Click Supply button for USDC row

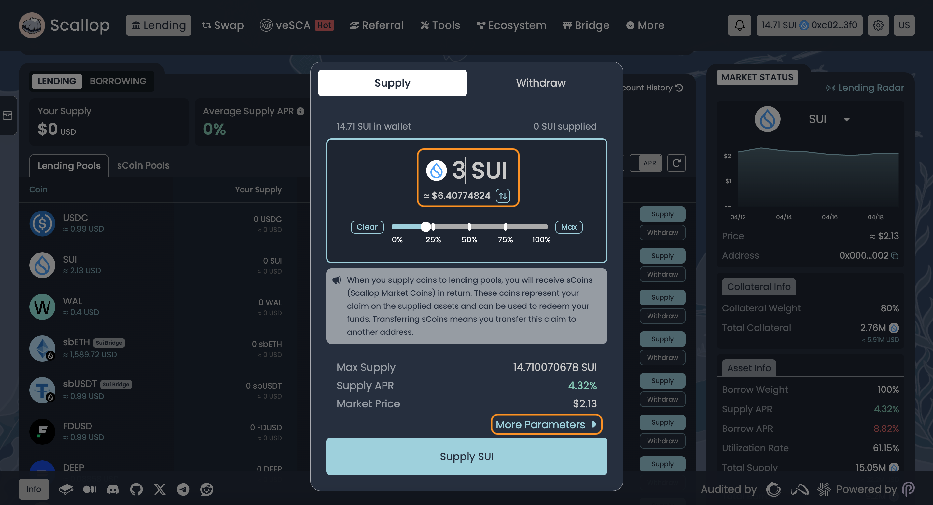[662, 214]
